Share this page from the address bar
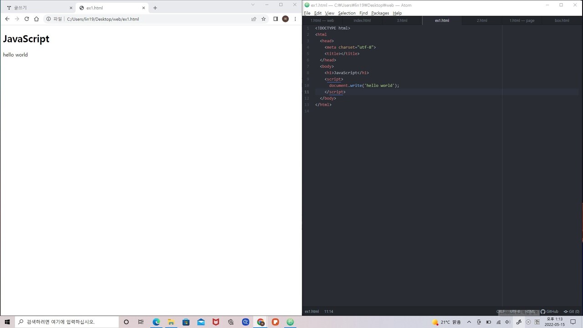The width and height of the screenshot is (583, 328). coord(254,19)
